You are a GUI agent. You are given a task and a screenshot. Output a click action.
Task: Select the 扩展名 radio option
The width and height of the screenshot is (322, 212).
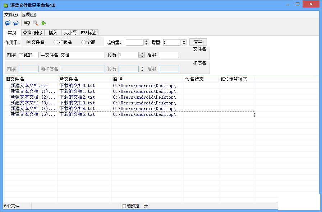[x=63, y=42]
